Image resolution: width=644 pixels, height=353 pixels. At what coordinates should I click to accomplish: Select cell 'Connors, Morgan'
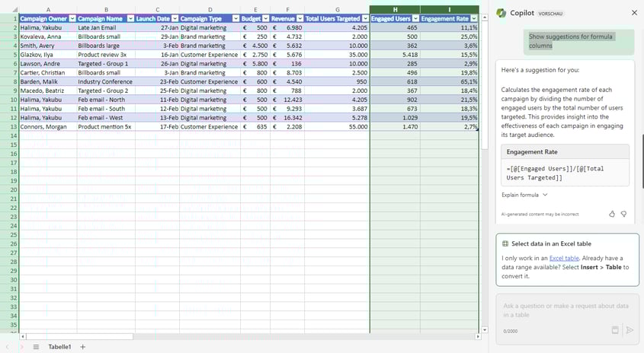point(48,127)
